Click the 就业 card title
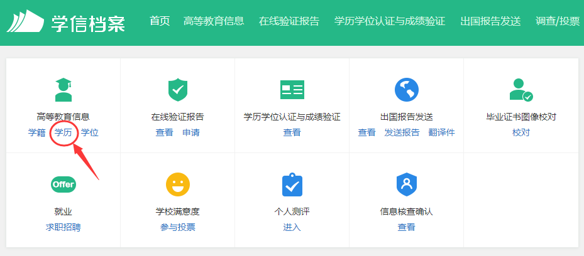 point(63,212)
